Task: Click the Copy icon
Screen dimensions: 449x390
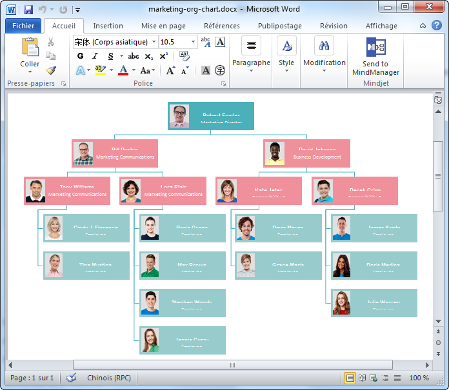Action: point(51,56)
